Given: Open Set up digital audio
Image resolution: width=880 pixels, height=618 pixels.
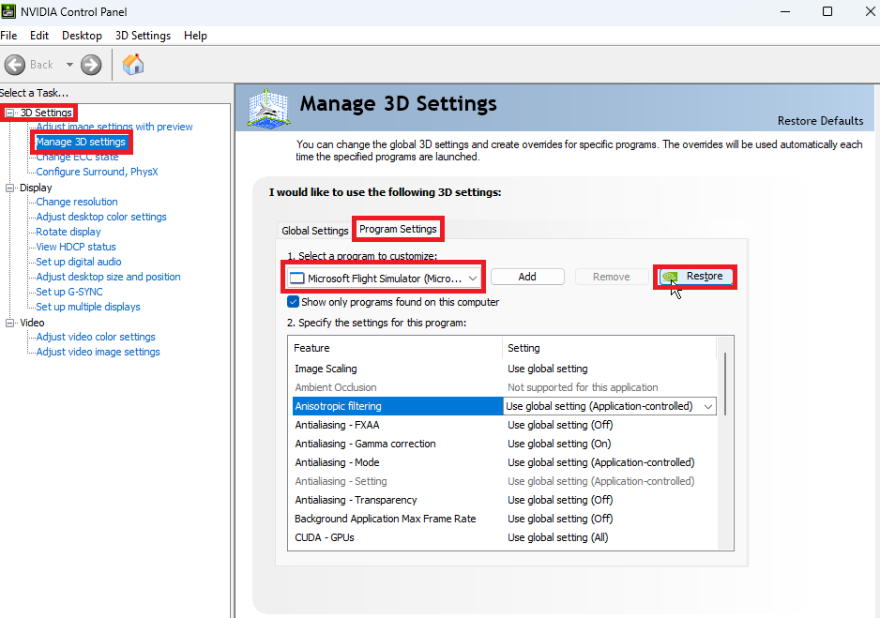Looking at the screenshot, I should point(79,262).
